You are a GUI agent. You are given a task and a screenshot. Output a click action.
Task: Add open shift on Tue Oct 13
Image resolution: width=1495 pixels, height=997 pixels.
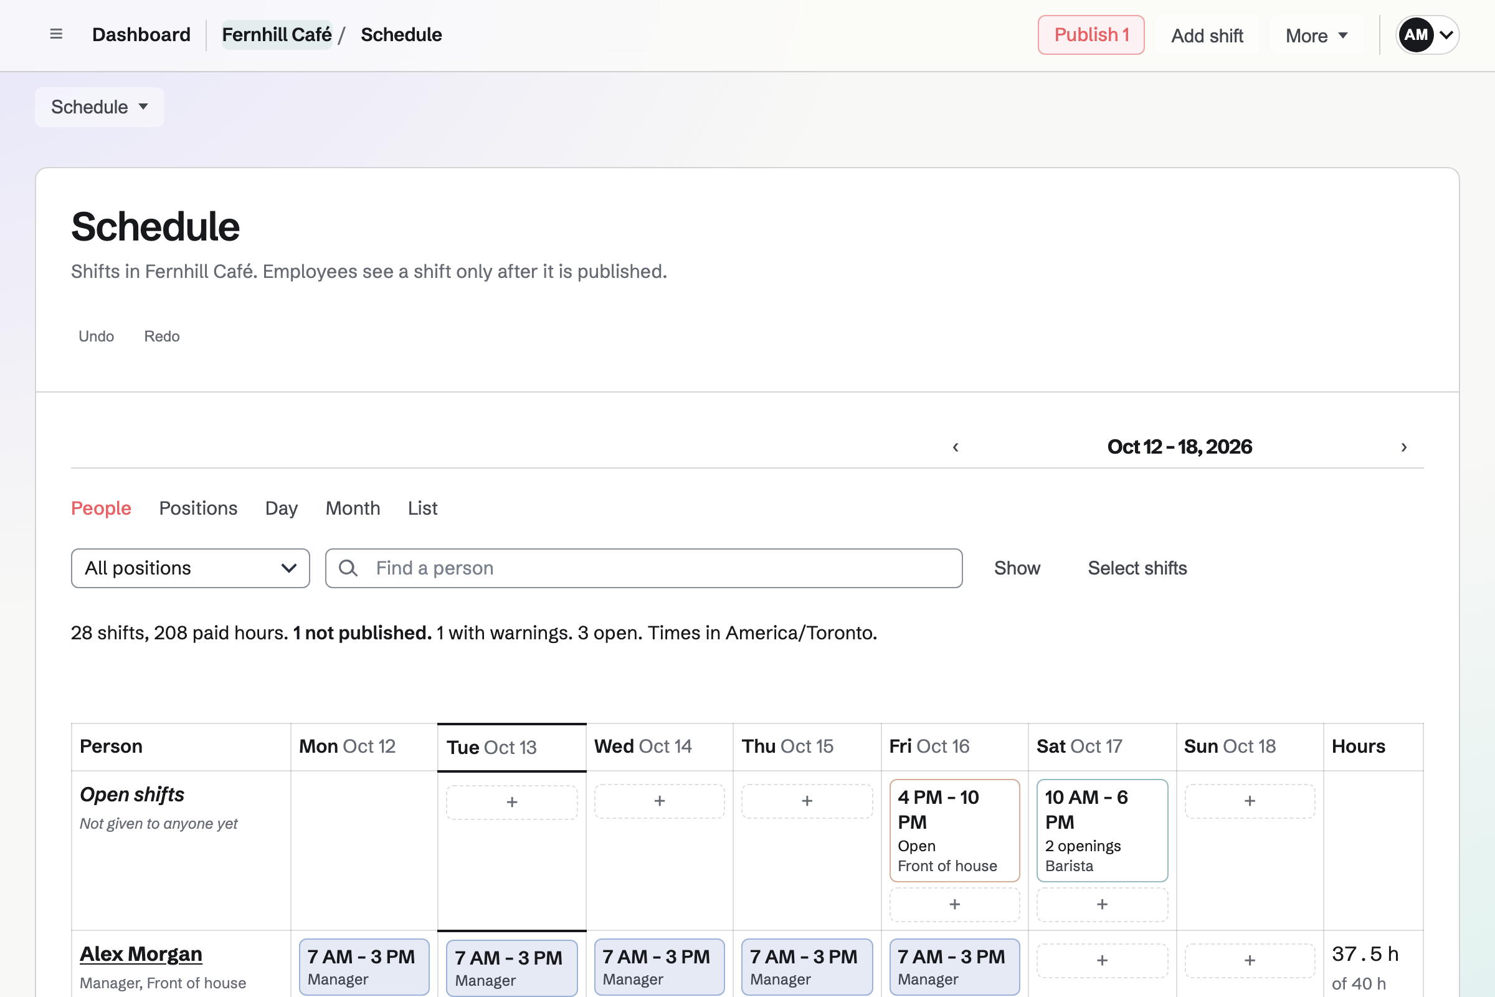tap(511, 802)
